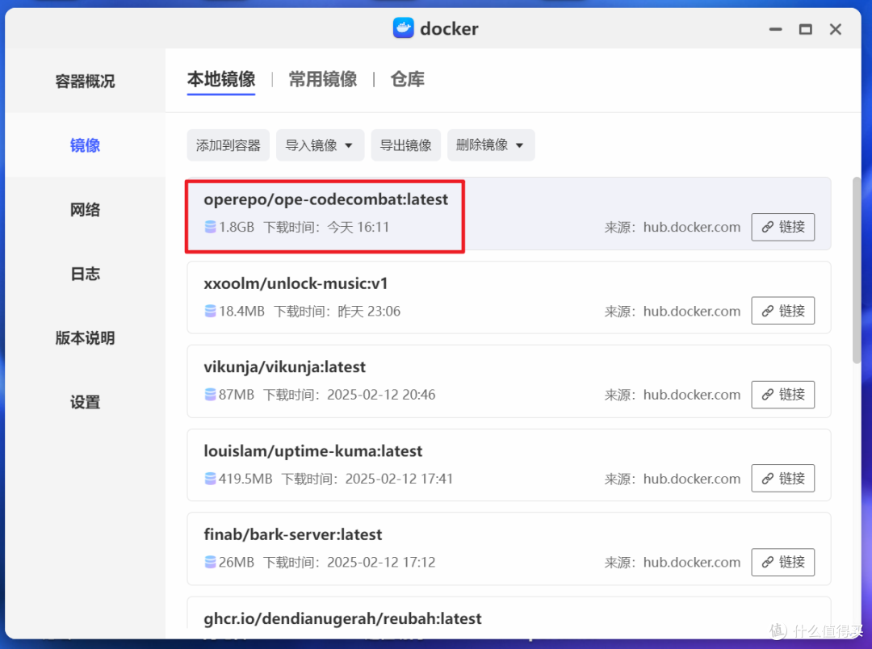Select 容器概况 in the sidebar

85,81
